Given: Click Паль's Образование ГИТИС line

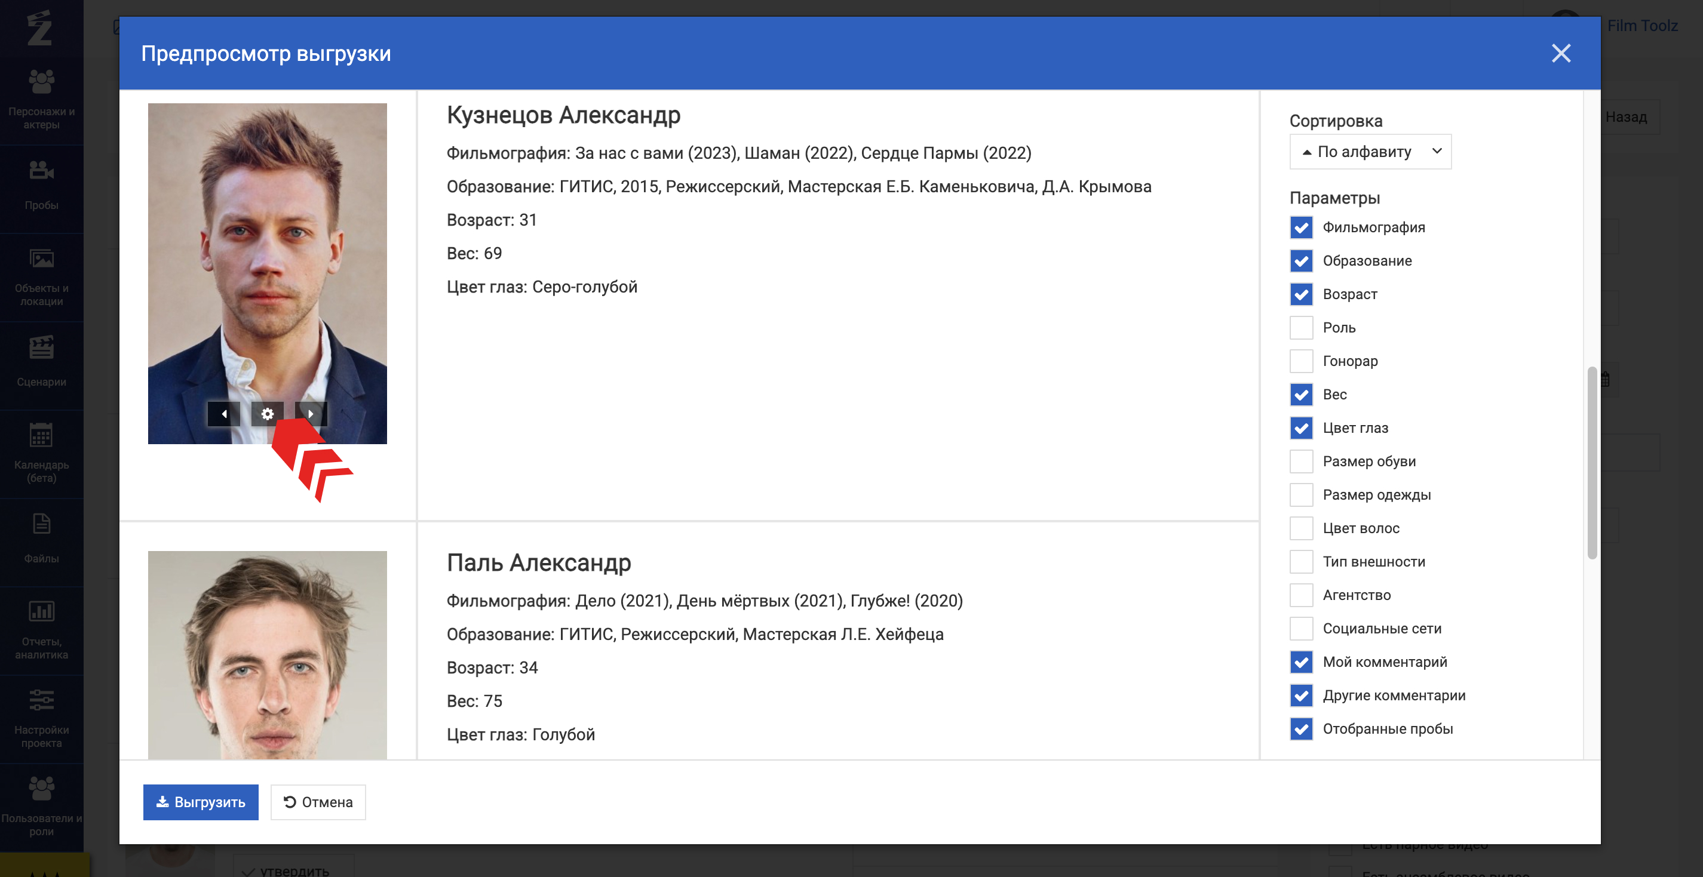Looking at the screenshot, I should point(695,635).
